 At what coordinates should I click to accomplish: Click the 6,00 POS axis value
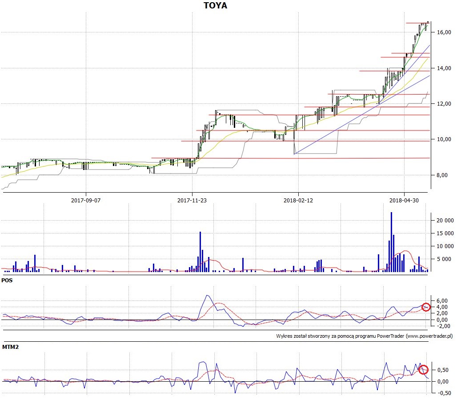click(x=442, y=300)
